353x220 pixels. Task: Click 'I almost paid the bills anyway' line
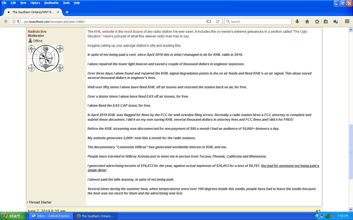click(131, 179)
